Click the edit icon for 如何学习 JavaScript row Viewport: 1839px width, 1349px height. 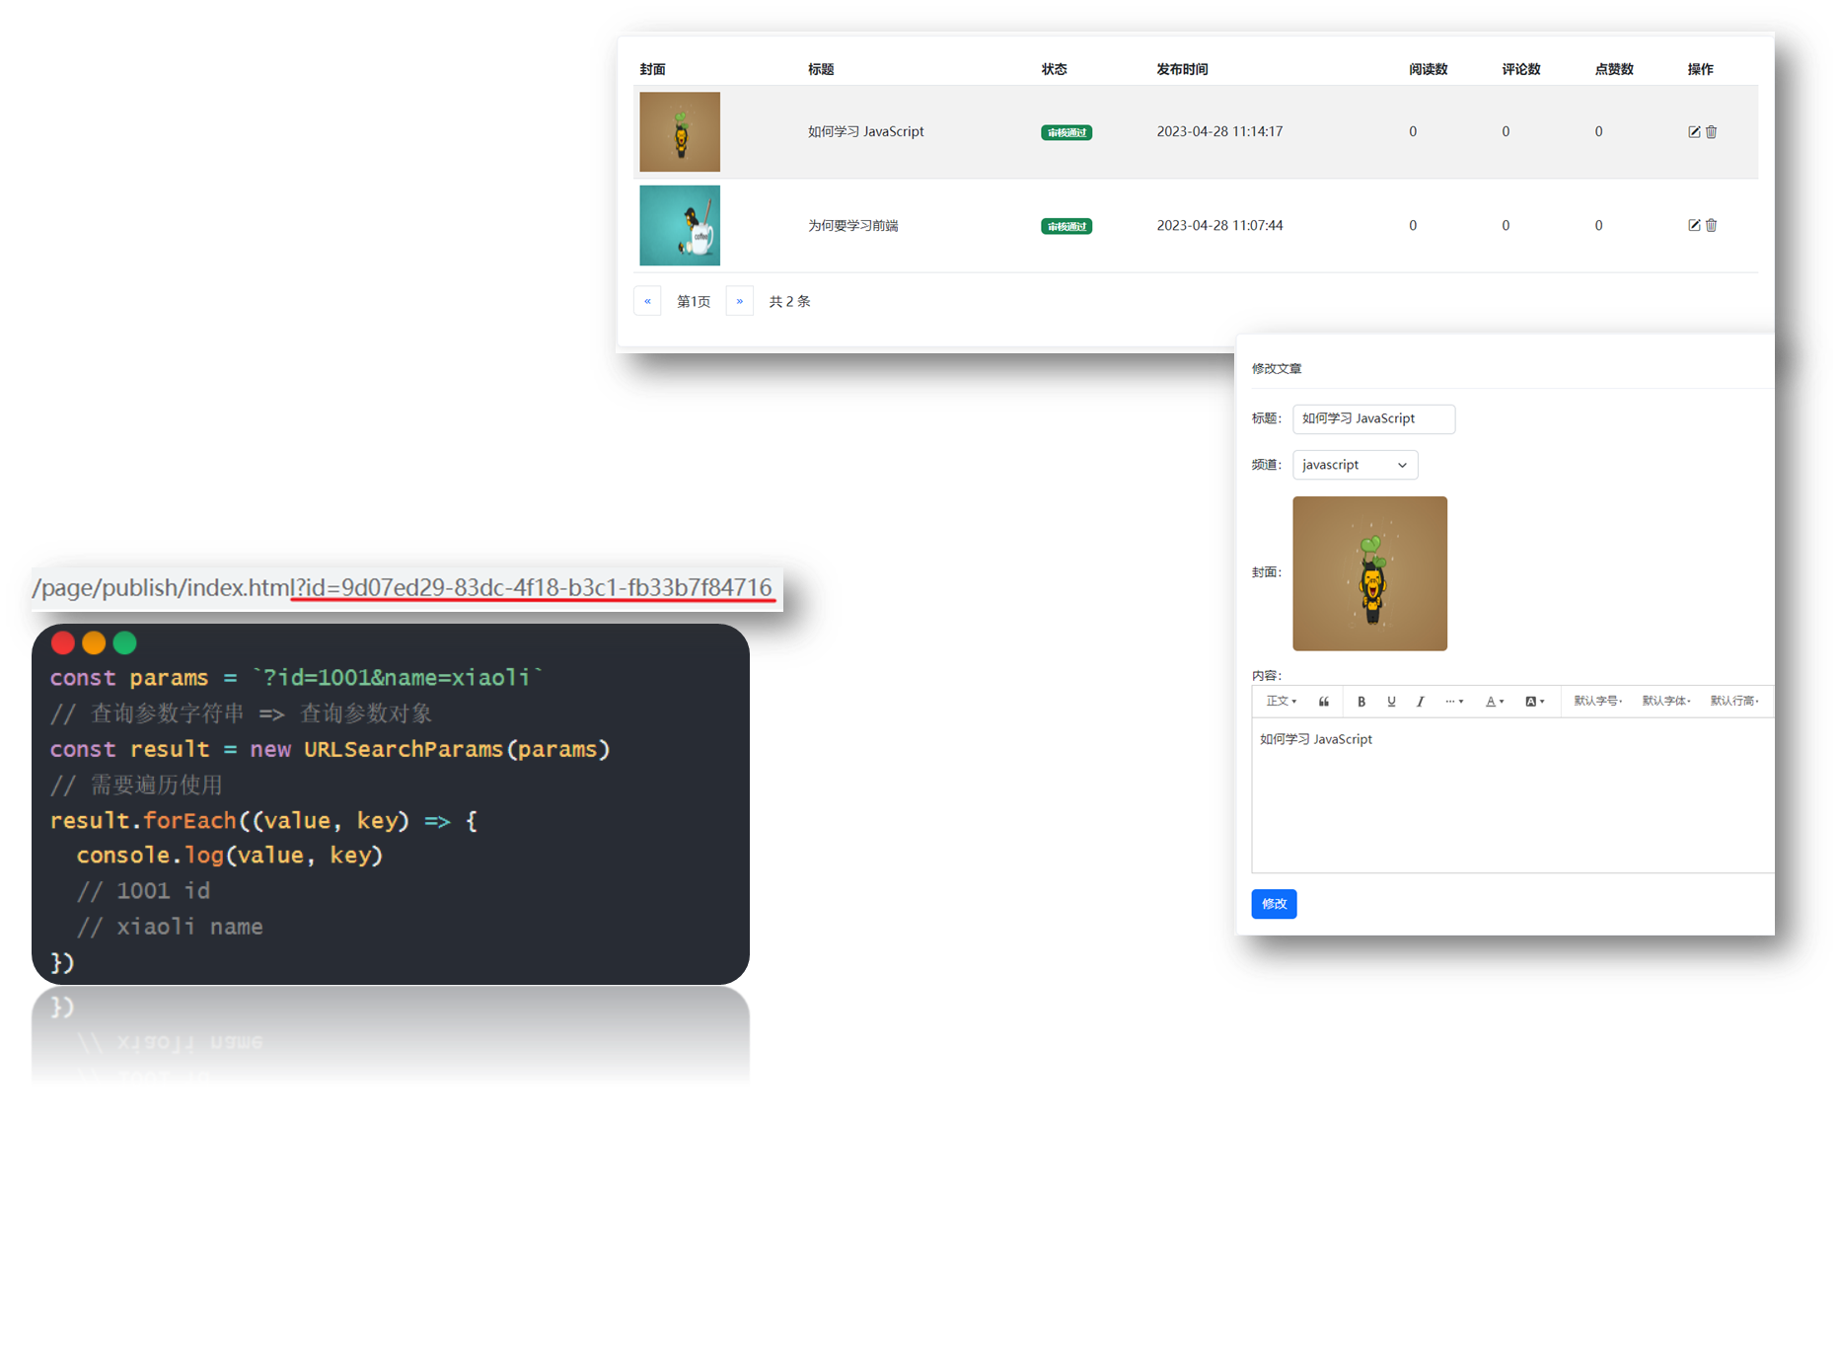(1694, 132)
